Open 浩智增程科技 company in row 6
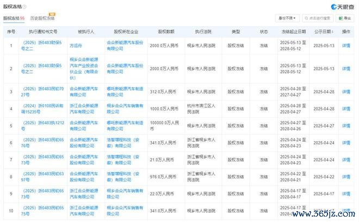 click(x=123, y=143)
